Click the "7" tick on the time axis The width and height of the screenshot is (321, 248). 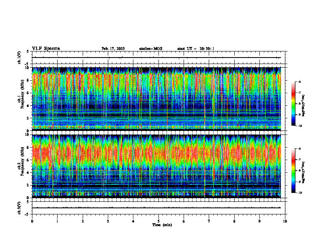[209, 221]
